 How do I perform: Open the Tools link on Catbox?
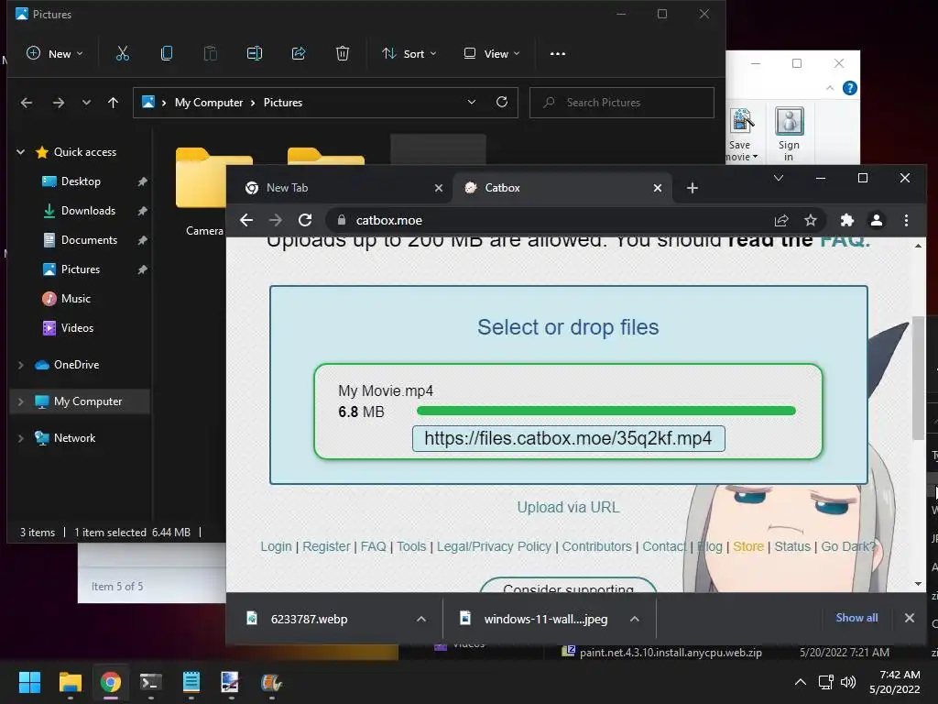[411, 546]
